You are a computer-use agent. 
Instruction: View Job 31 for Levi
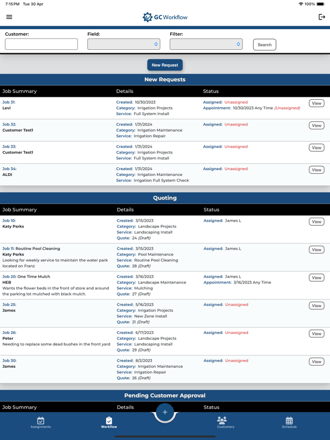316,103
